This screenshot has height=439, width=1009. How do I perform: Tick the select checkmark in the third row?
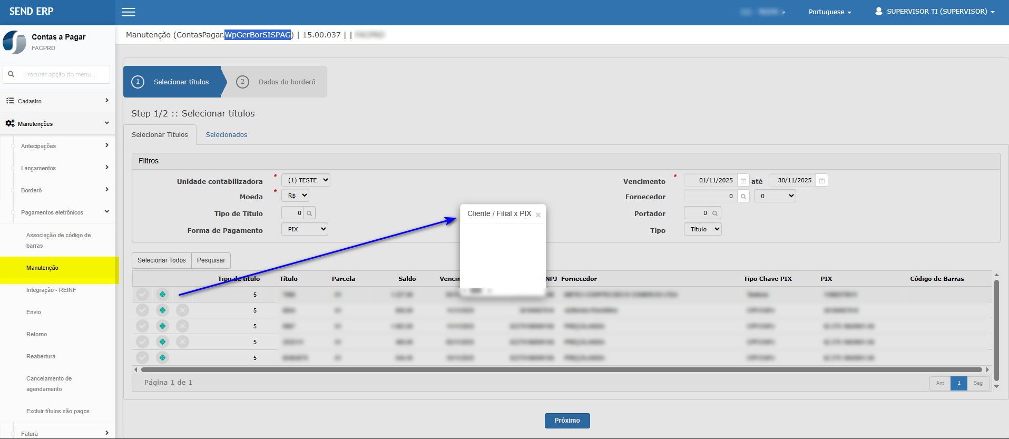142,326
